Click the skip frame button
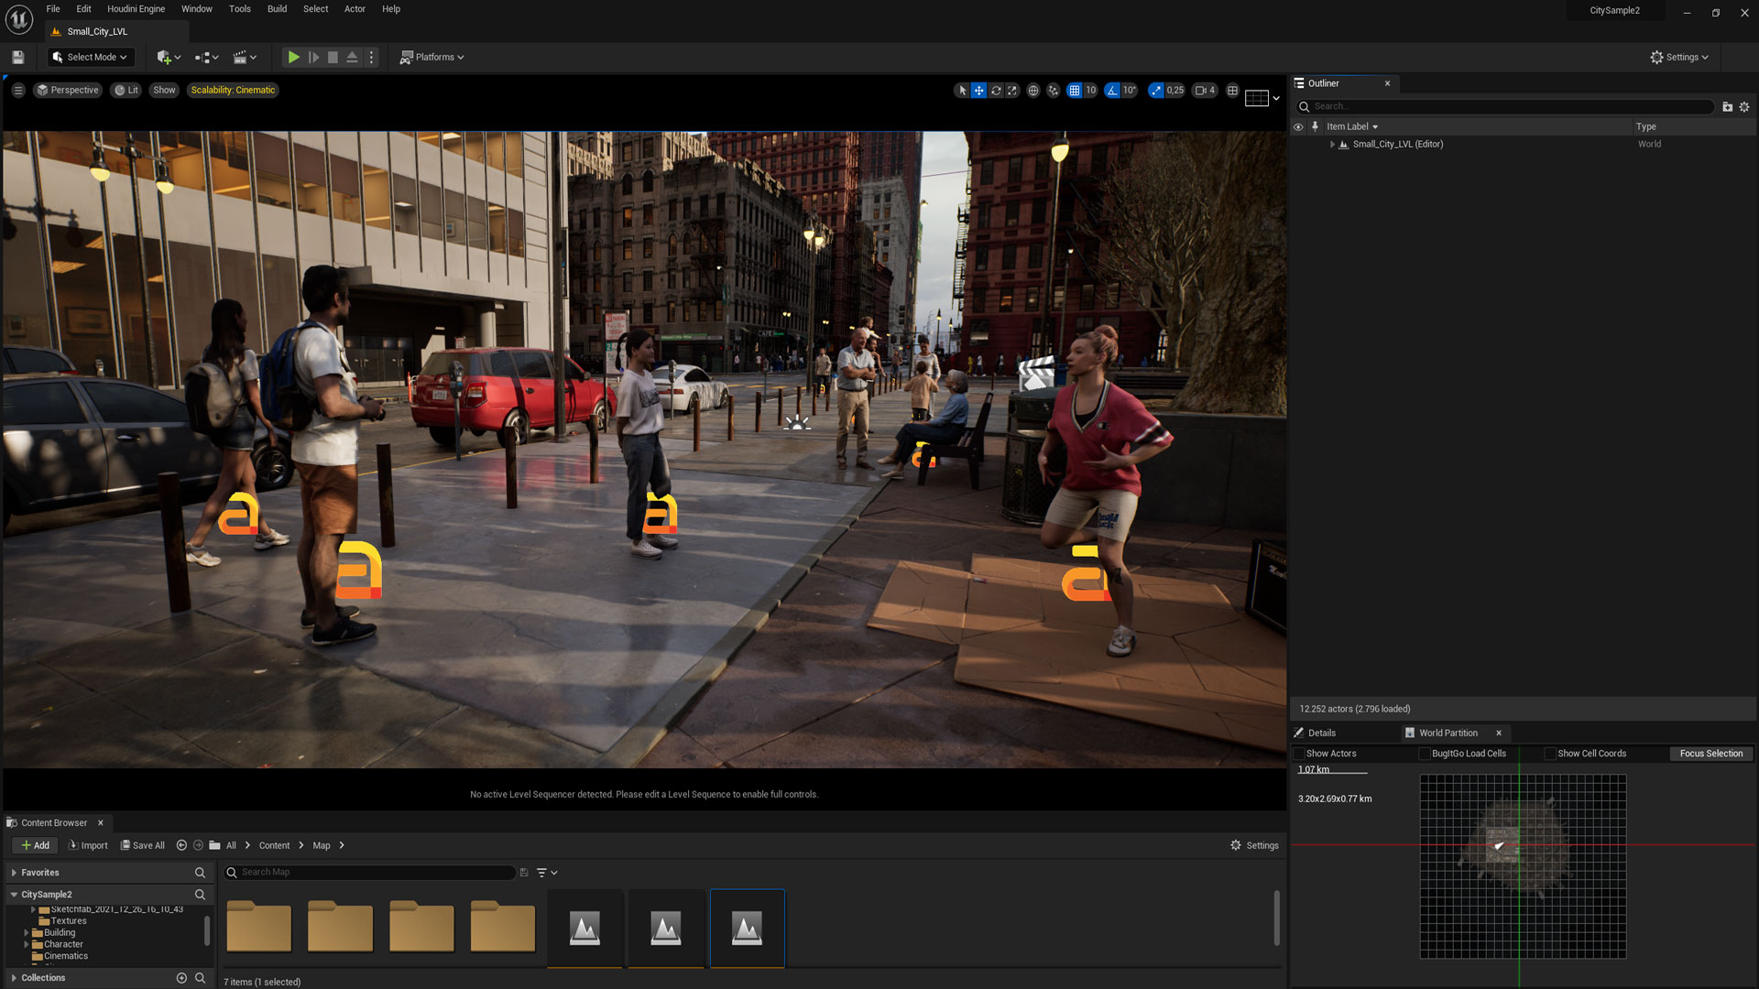Image resolution: width=1759 pixels, height=989 pixels. [313, 57]
